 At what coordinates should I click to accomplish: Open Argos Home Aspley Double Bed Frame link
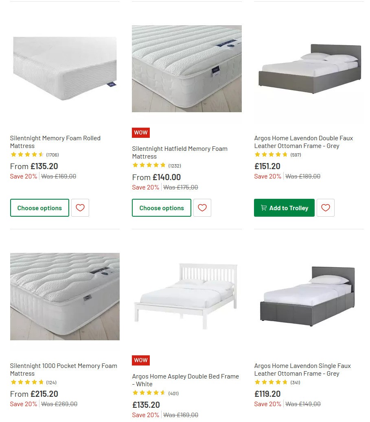point(186,380)
